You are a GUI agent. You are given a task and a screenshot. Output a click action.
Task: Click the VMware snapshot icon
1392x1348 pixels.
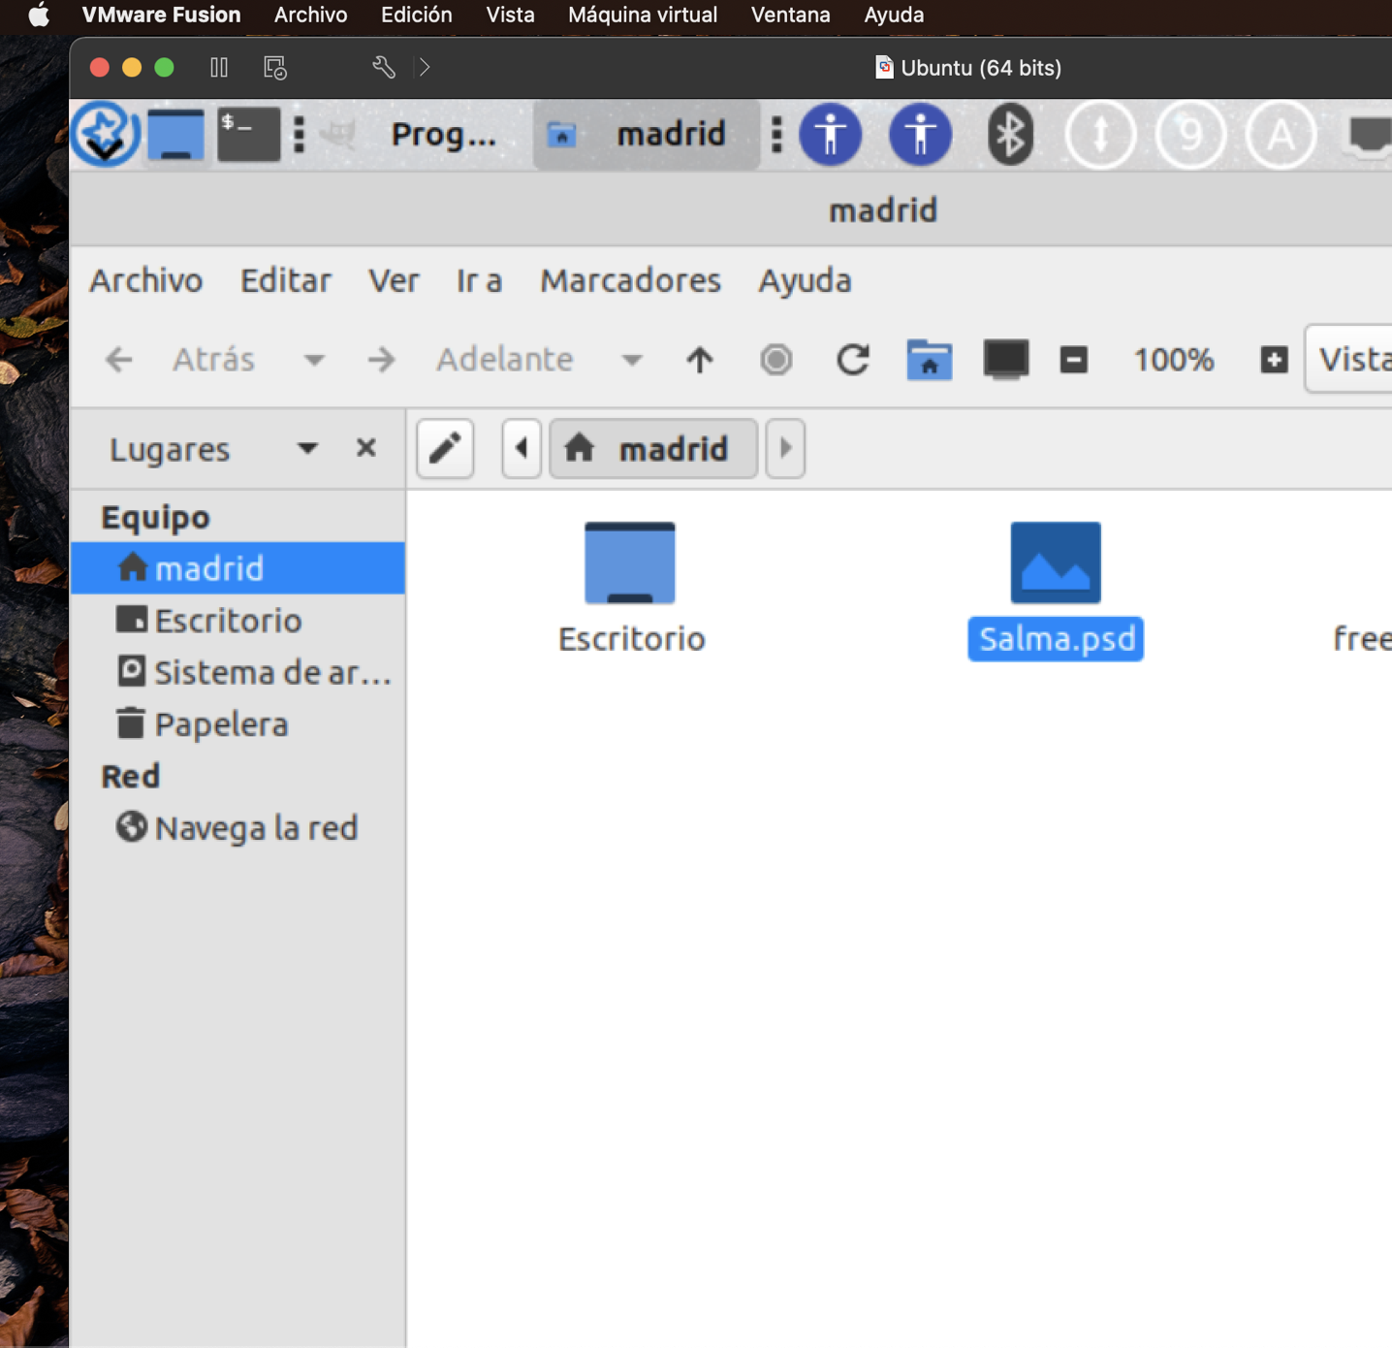tap(275, 68)
